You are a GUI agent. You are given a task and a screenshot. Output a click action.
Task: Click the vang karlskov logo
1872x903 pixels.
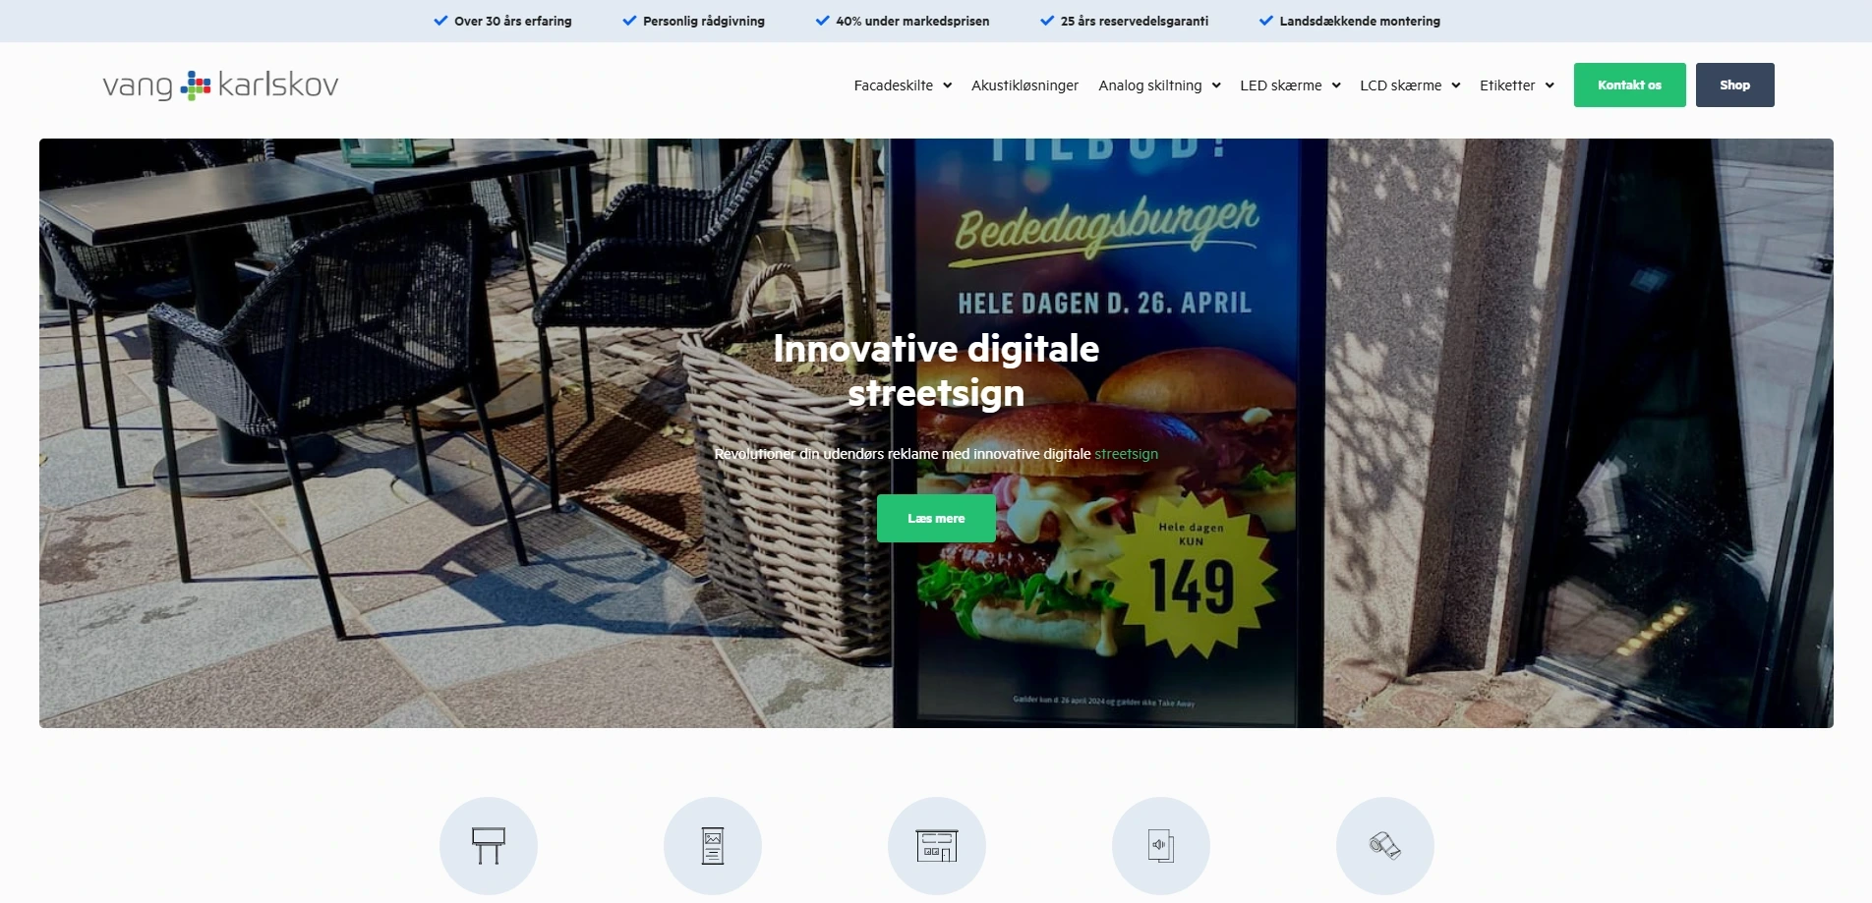click(x=220, y=85)
